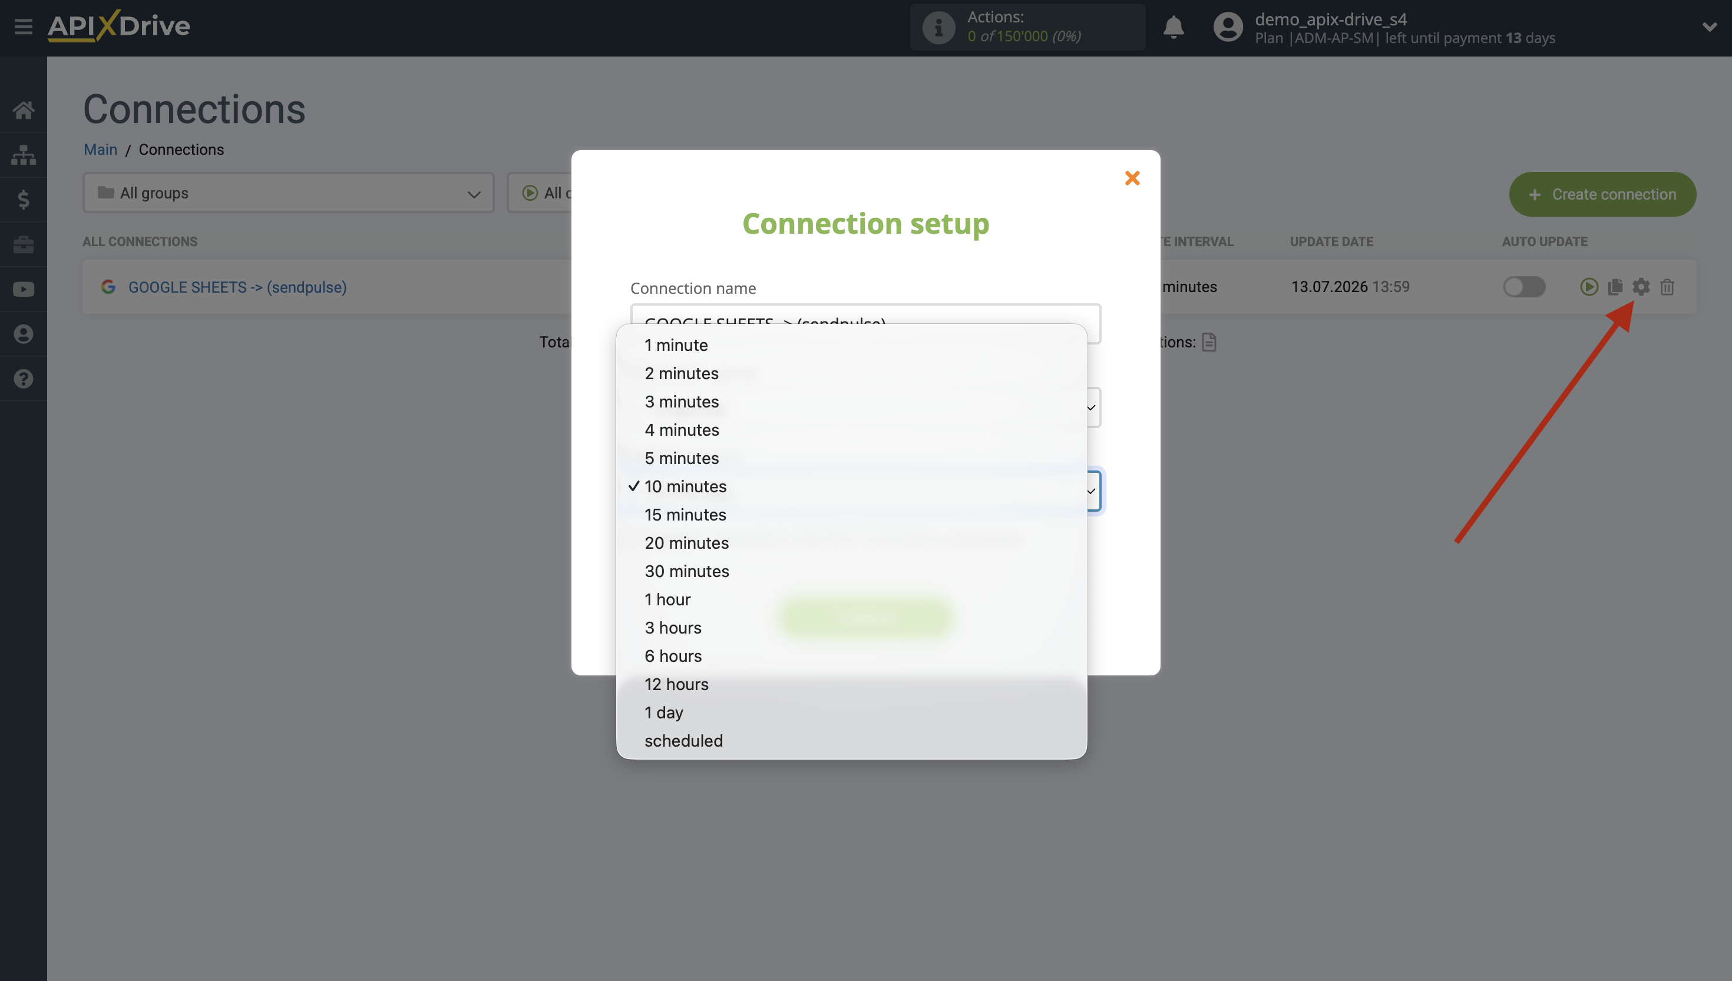Screen dimensions: 1732x981
Task: Toggle auto update switch for the connection
Action: point(1524,287)
